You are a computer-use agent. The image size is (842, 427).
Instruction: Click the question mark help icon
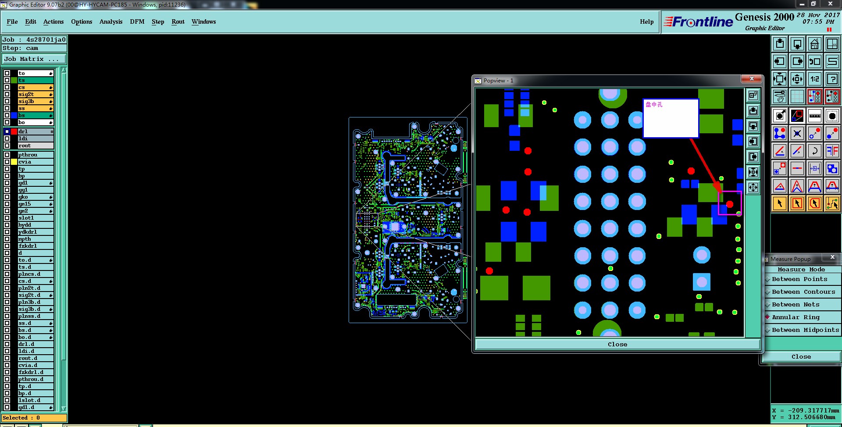832,79
